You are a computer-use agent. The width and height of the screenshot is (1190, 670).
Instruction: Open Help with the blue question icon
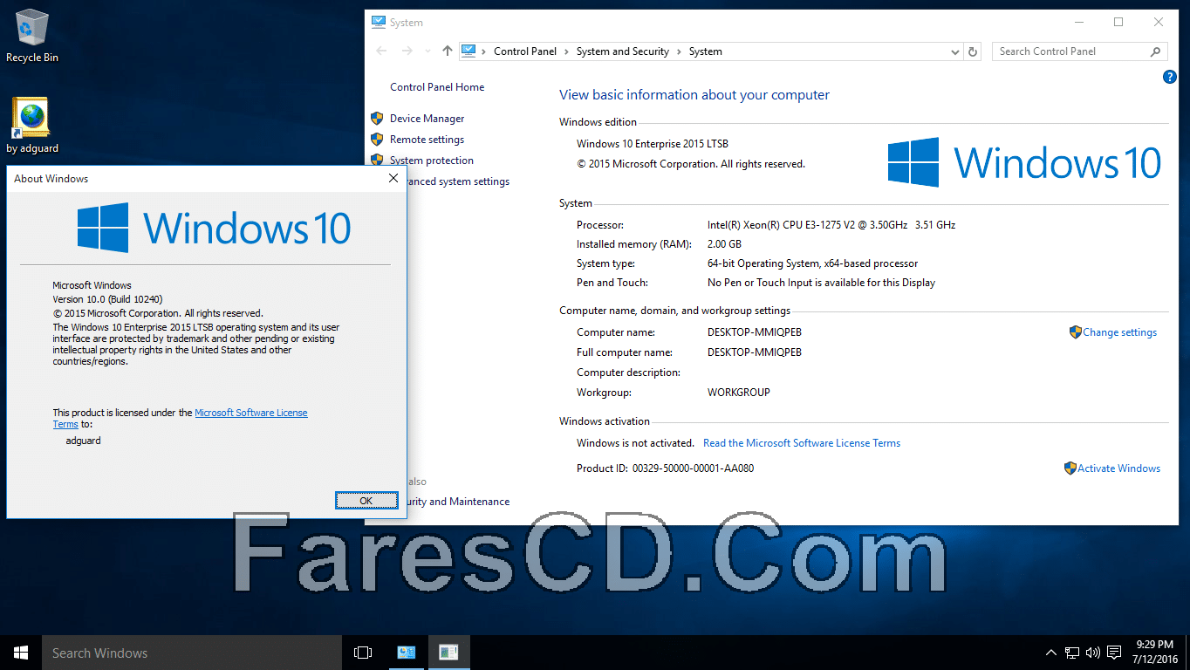pyautogui.click(x=1170, y=77)
